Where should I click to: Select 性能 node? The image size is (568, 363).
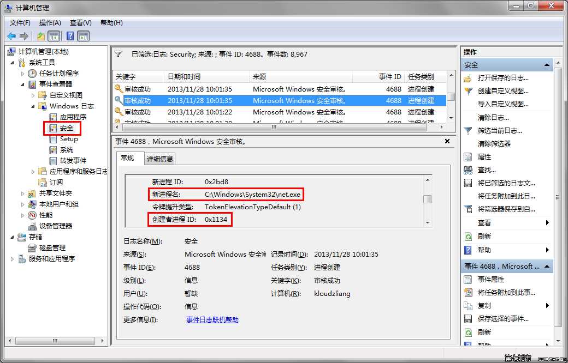click(x=46, y=215)
